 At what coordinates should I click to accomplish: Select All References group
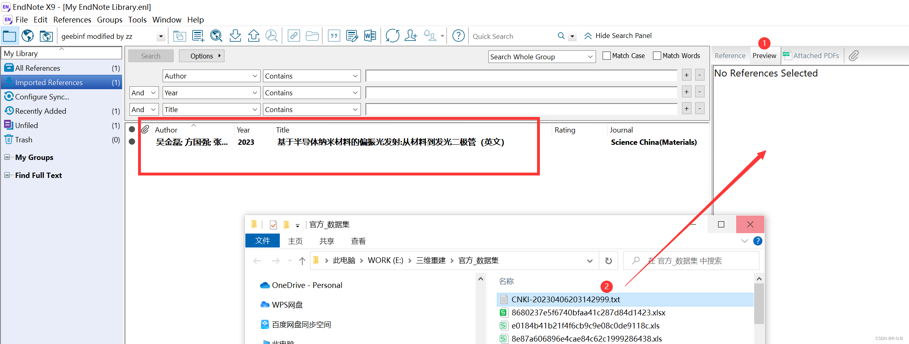[61, 68]
